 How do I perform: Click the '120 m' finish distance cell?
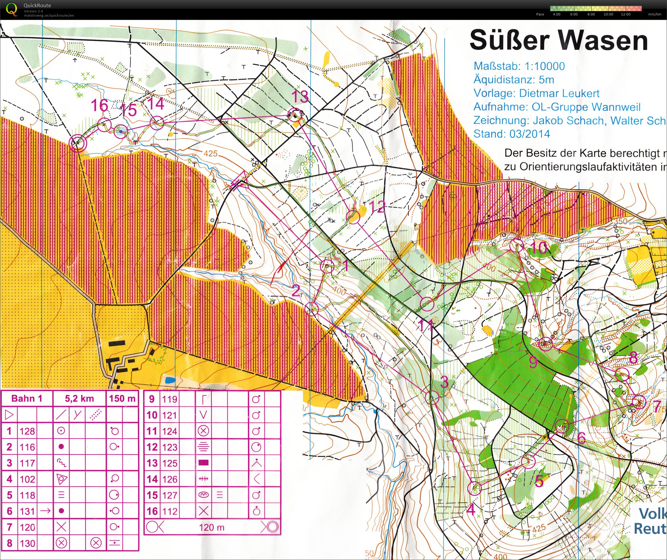211,528
